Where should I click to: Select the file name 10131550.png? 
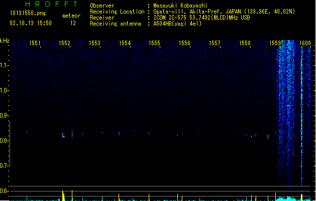point(28,13)
